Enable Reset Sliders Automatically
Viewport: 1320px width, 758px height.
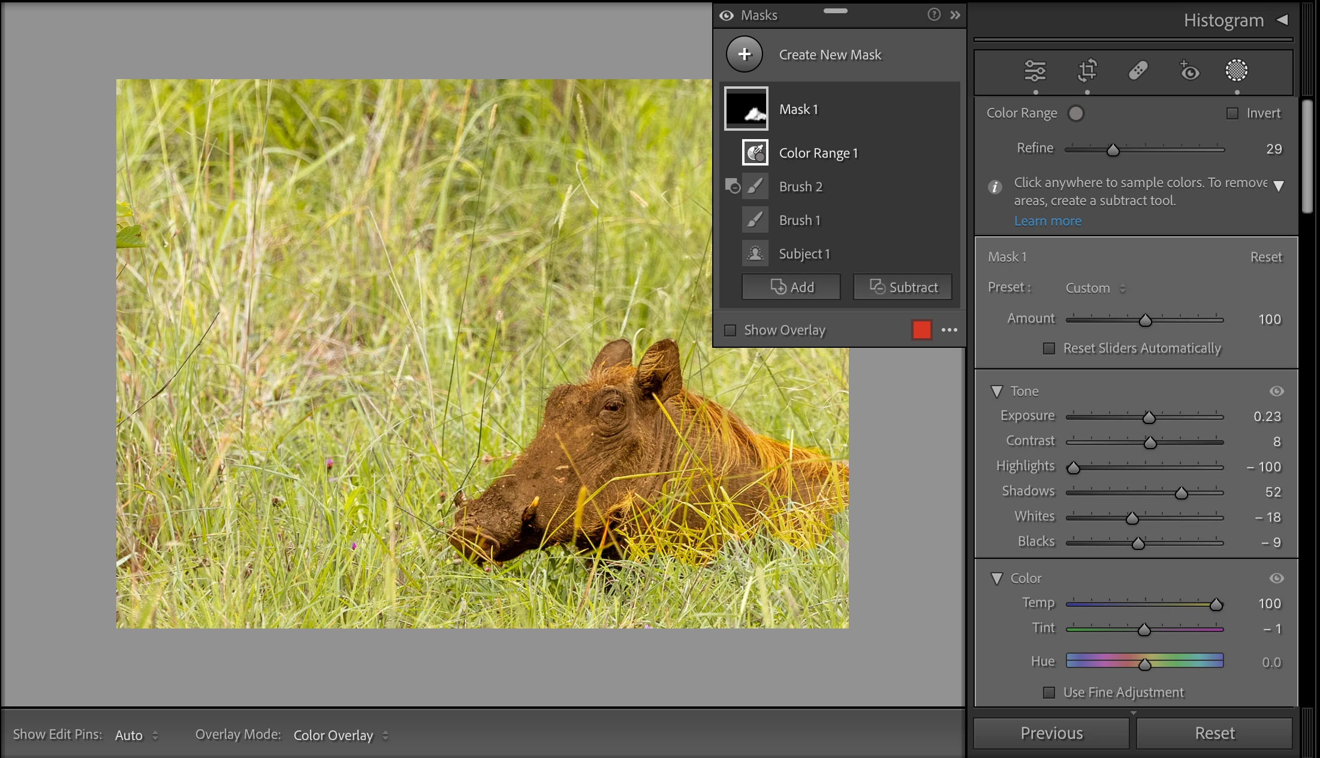[x=1049, y=348]
